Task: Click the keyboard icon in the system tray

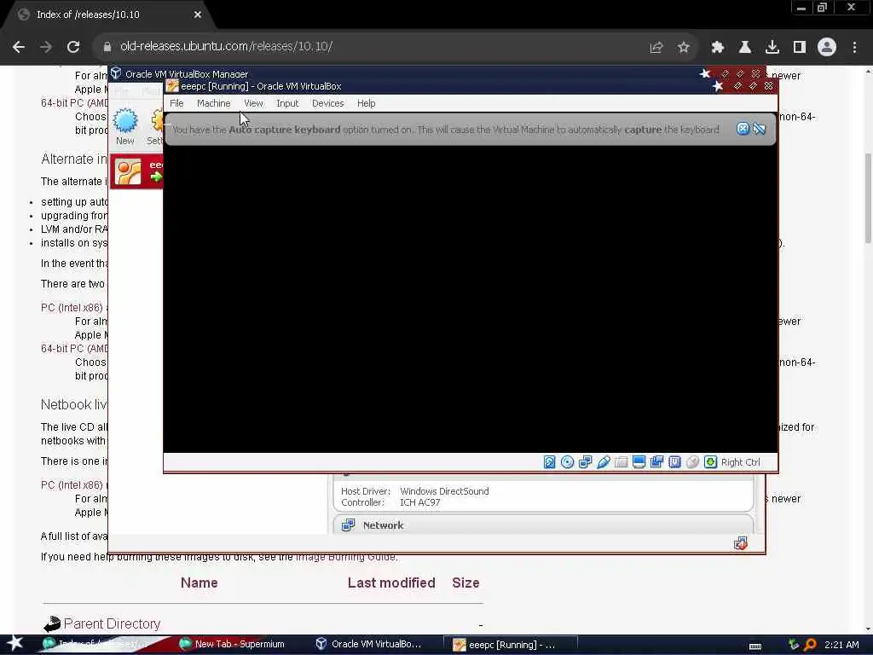Action: click(755, 646)
